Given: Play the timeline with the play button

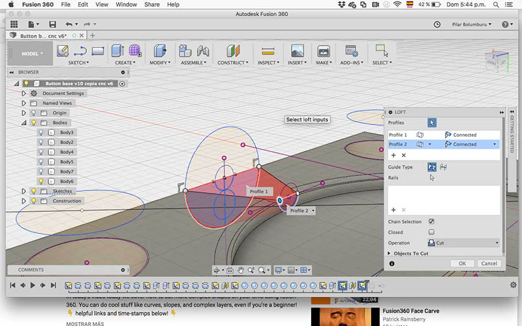Looking at the screenshot, I should [x=33, y=286].
